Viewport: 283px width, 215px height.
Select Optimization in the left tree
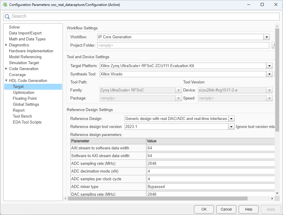tap(24, 92)
